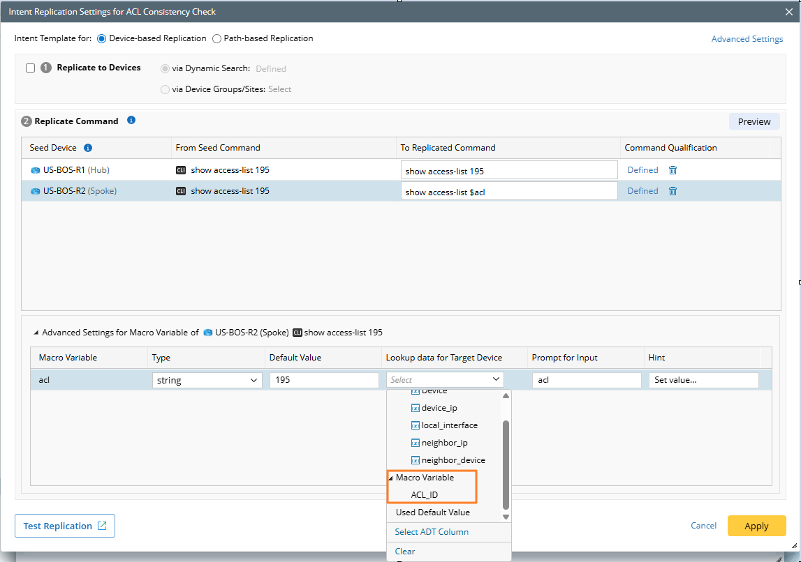Screen dimensions: 801x562
Task: Collapse the Macro Variable tree group
Action: (x=390, y=478)
